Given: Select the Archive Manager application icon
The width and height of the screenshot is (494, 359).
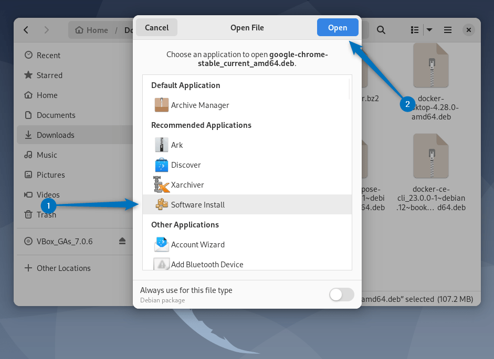Looking at the screenshot, I should [161, 105].
